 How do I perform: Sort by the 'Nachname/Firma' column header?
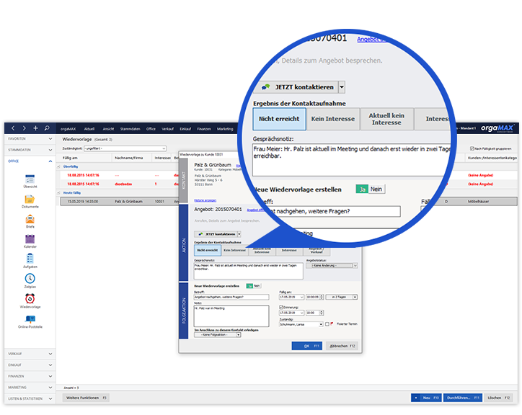pyautogui.click(x=132, y=158)
